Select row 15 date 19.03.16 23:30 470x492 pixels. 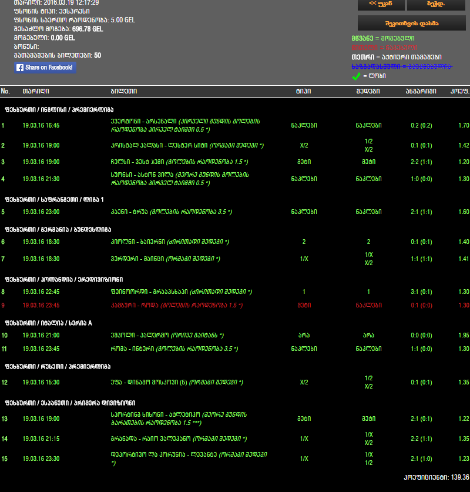pos(41,459)
